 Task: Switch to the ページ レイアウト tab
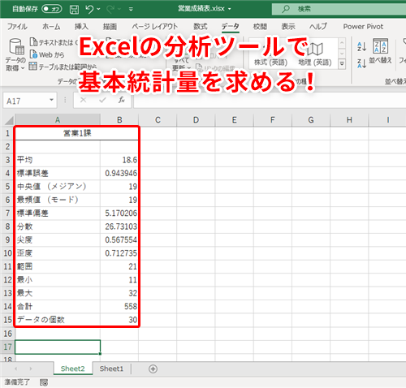click(x=154, y=27)
